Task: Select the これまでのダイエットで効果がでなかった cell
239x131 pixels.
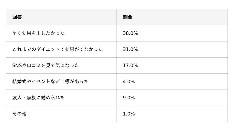Action: pos(58,49)
